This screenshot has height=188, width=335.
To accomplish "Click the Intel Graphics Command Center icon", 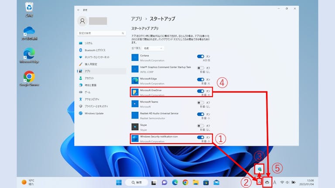I will point(135,69).
